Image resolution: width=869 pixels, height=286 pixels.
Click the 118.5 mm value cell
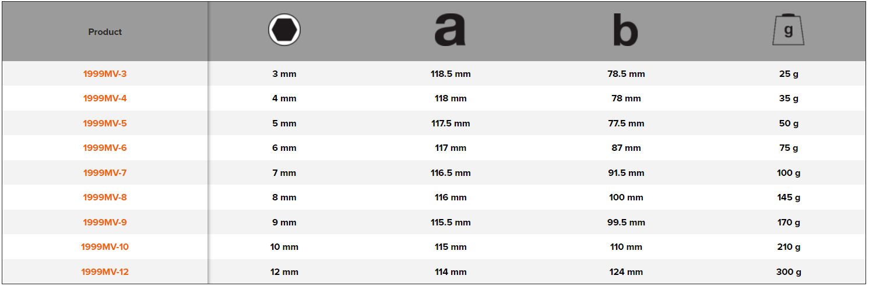(x=450, y=74)
